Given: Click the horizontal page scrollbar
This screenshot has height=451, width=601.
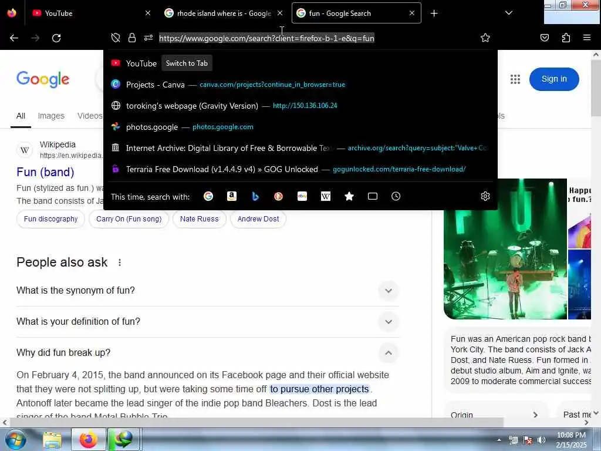Looking at the screenshot, I should (x=256, y=422).
